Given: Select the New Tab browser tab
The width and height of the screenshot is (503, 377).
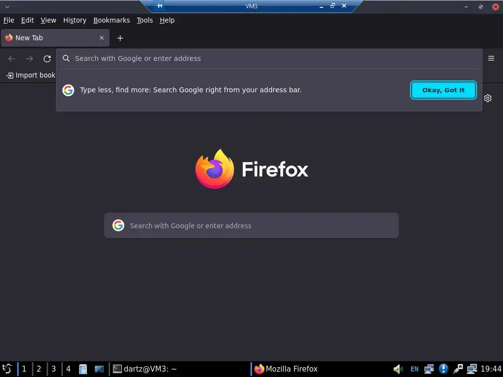Looking at the screenshot, I should coord(55,38).
